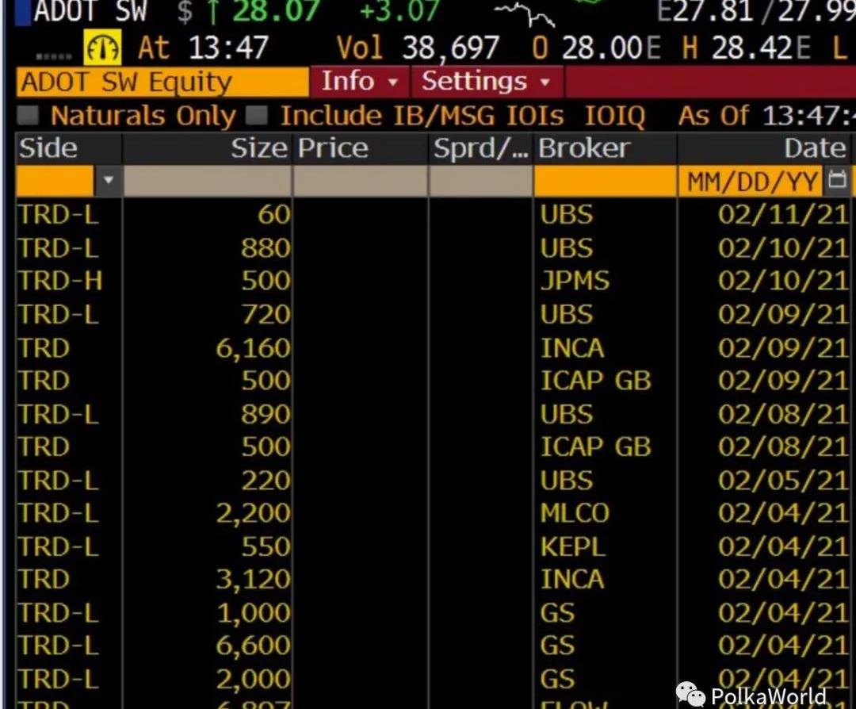Click the size 890 cell
Viewport: 856px width, 709px height.
[266, 414]
